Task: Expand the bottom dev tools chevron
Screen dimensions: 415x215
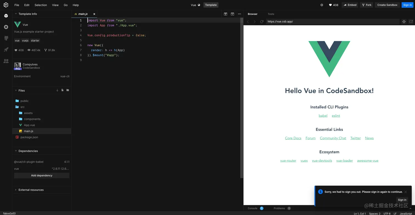Action: coord(410,208)
